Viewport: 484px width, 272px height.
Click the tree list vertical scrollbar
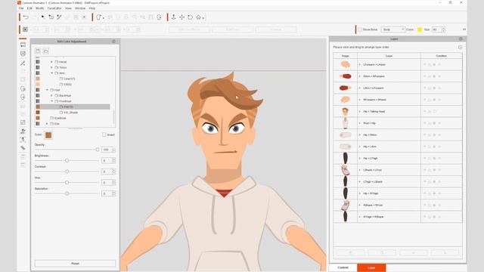[x=114, y=117]
